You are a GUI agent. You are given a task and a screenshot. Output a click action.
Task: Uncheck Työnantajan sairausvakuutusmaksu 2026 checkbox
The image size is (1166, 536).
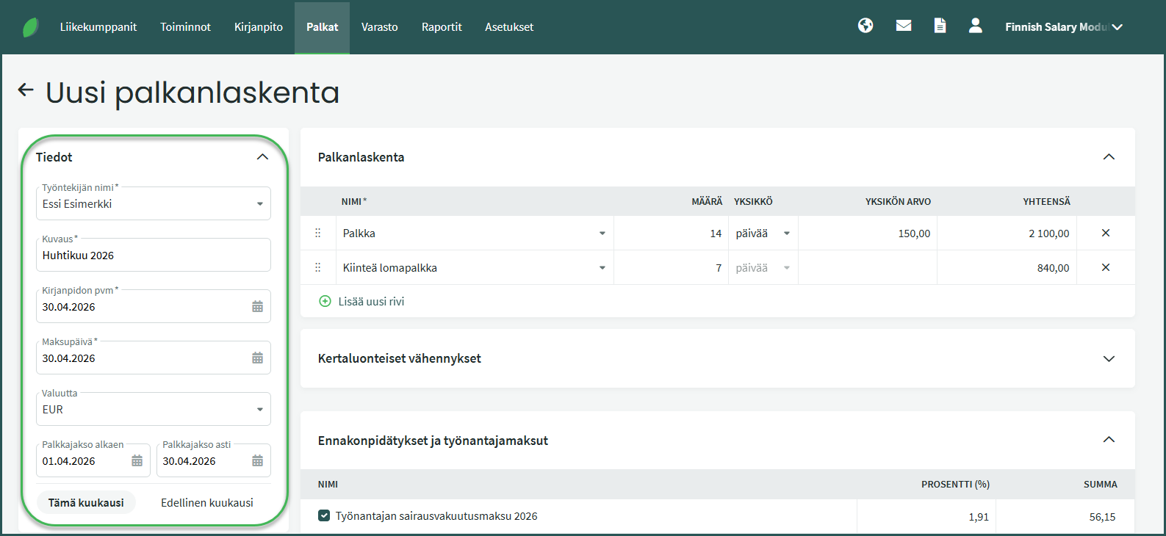324,516
